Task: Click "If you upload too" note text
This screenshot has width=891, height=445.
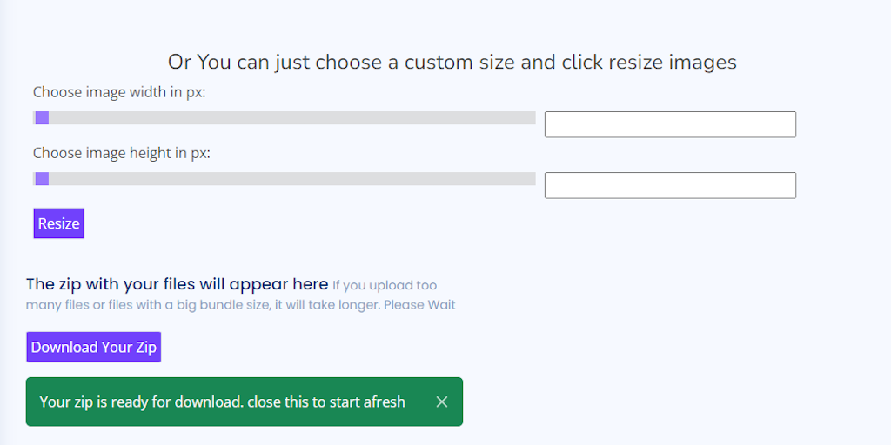Action: click(x=385, y=285)
